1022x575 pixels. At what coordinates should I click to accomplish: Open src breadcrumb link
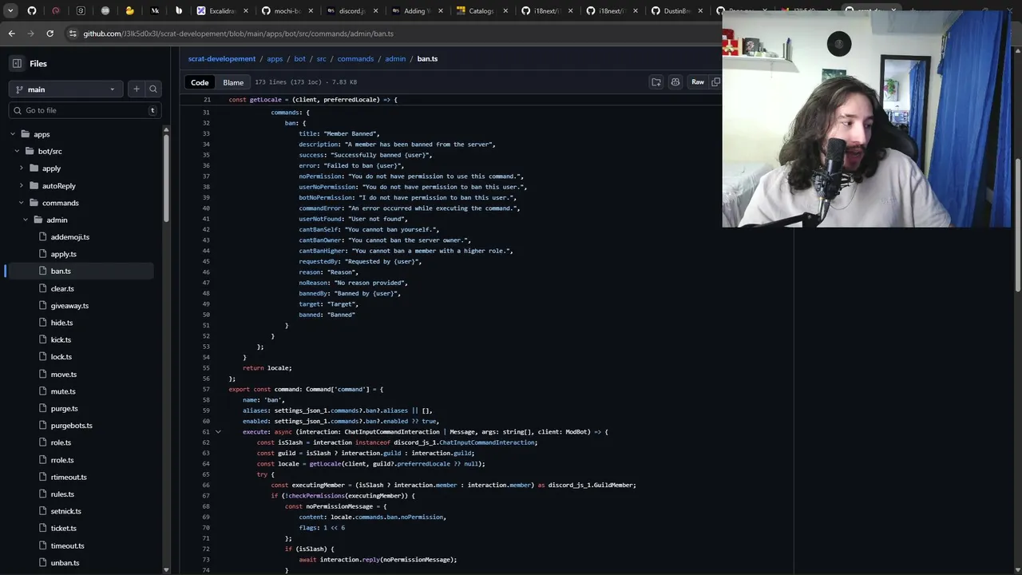coord(321,59)
